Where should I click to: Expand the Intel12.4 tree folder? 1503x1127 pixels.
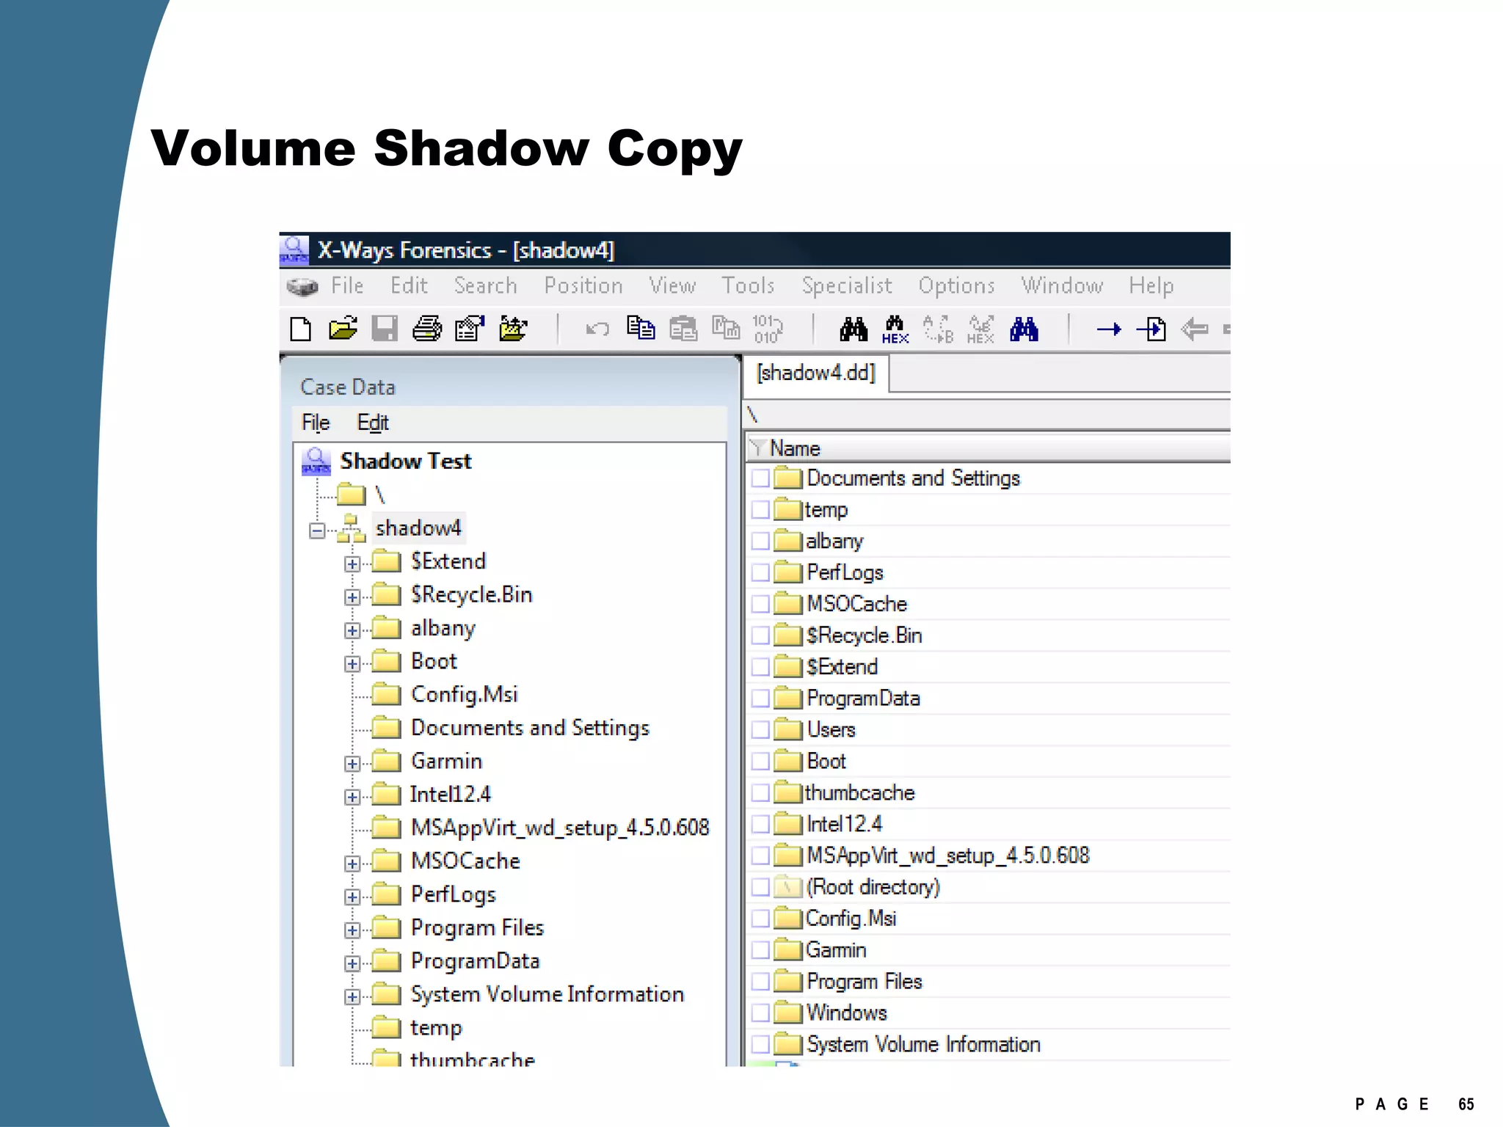[352, 797]
